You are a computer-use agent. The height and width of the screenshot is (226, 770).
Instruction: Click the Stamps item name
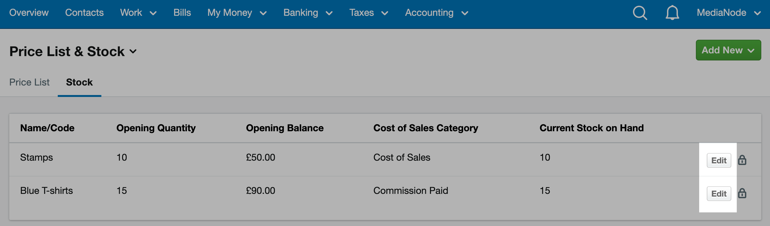[x=37, y=157]
